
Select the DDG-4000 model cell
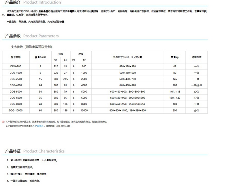click(16, 85)
